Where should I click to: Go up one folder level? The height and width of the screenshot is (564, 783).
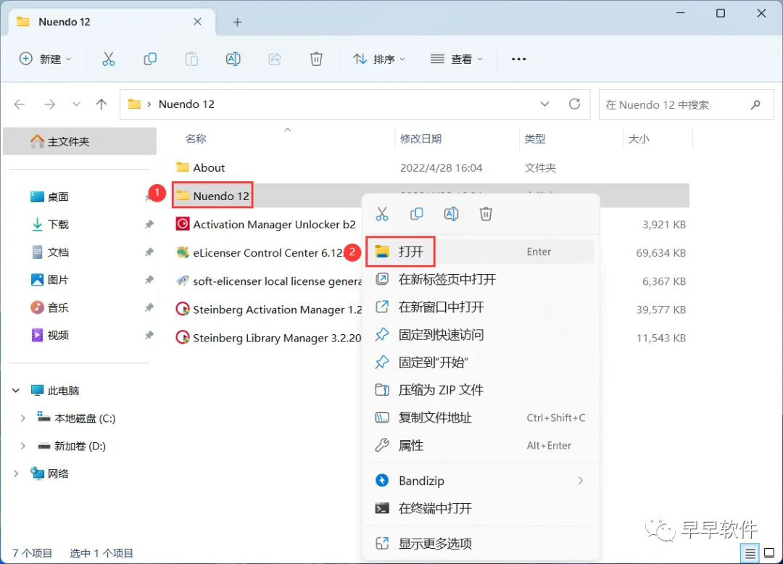(101, 104)
